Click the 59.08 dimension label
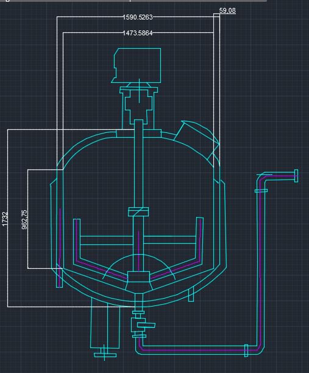Screen dimensions: 309x373 (x=227, y=10)
